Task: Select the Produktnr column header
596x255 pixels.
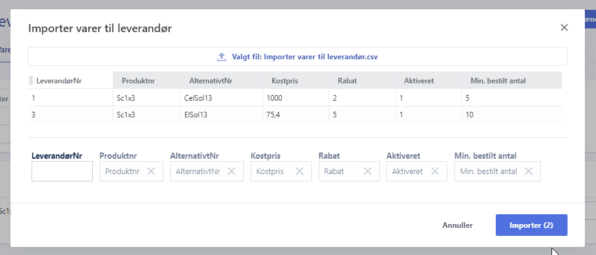Action: point(137,81)
